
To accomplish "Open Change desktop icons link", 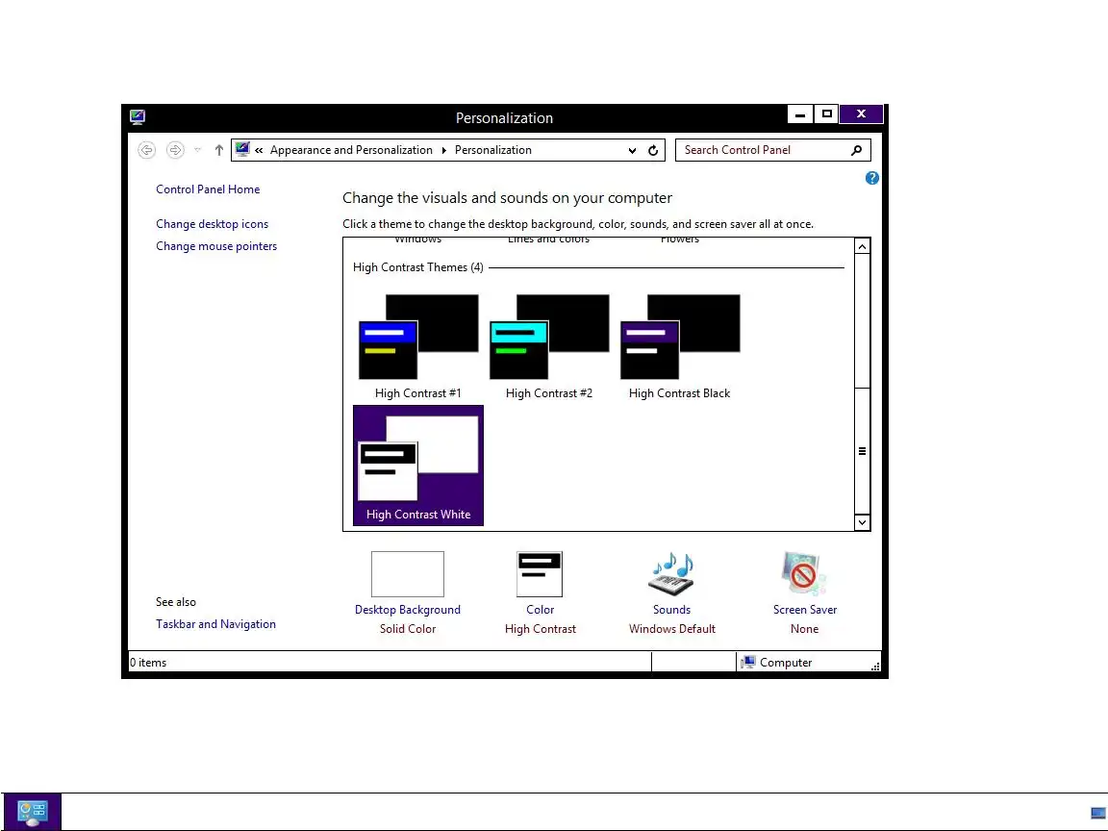I will [x=212, y=224].
